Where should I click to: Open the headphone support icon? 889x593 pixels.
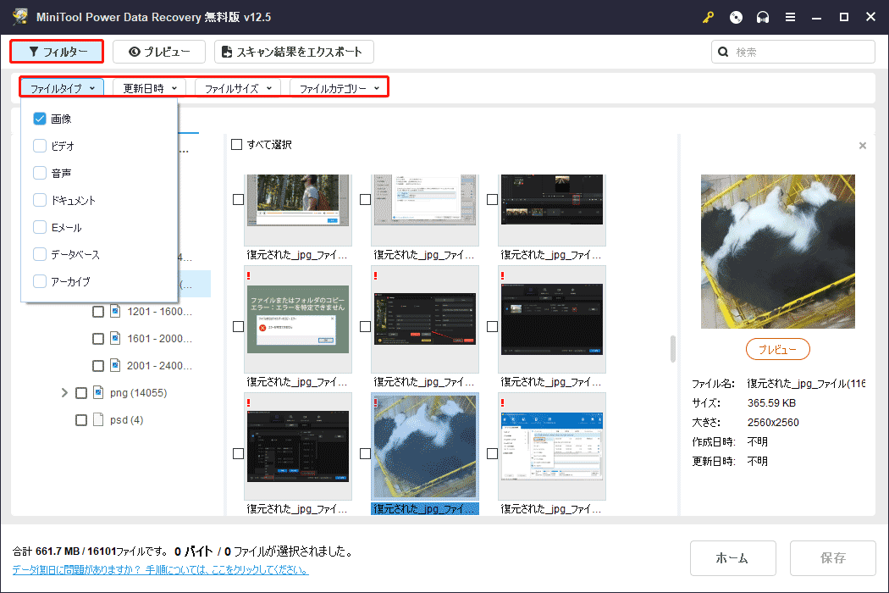click(763, 17)
